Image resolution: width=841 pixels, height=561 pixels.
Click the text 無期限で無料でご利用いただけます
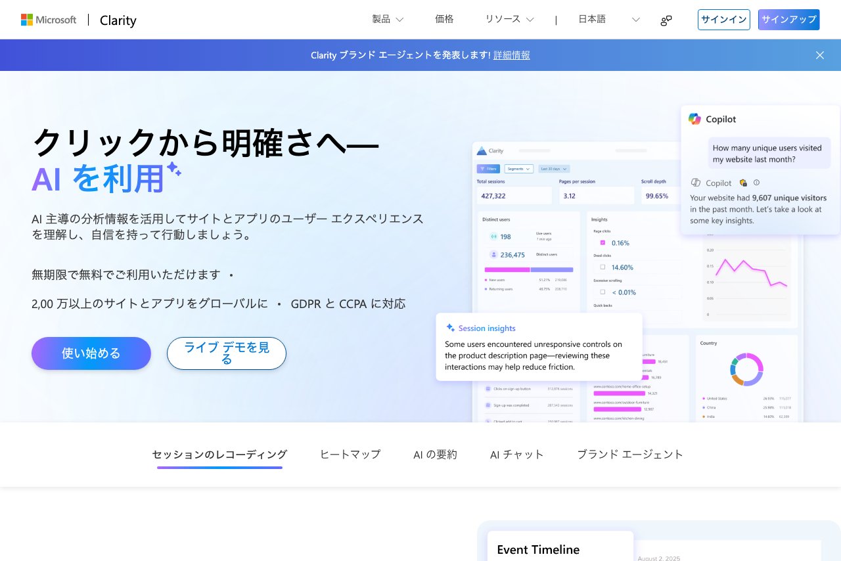[x=126, y=275]
